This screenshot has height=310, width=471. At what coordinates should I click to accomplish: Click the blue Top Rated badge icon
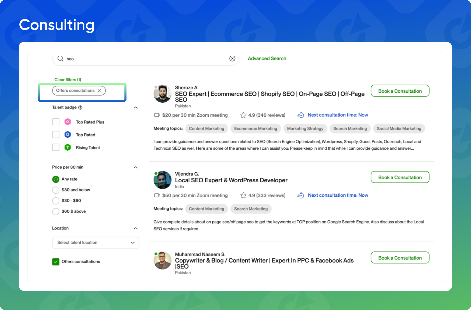pos(68,135)
